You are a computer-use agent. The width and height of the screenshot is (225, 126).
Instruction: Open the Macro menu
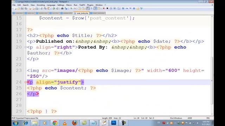69,5
